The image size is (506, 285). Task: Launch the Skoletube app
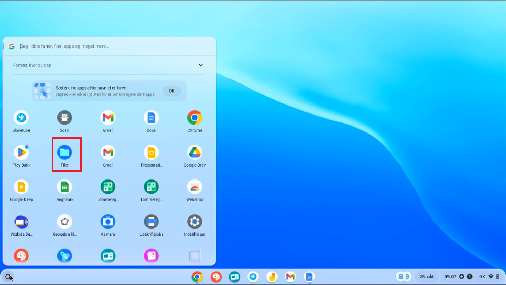coord(21,118)
